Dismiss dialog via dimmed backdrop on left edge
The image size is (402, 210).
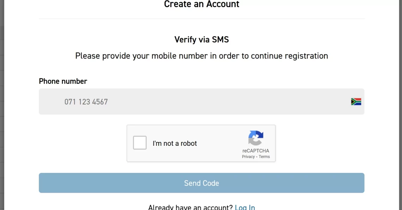coord(2,105)
